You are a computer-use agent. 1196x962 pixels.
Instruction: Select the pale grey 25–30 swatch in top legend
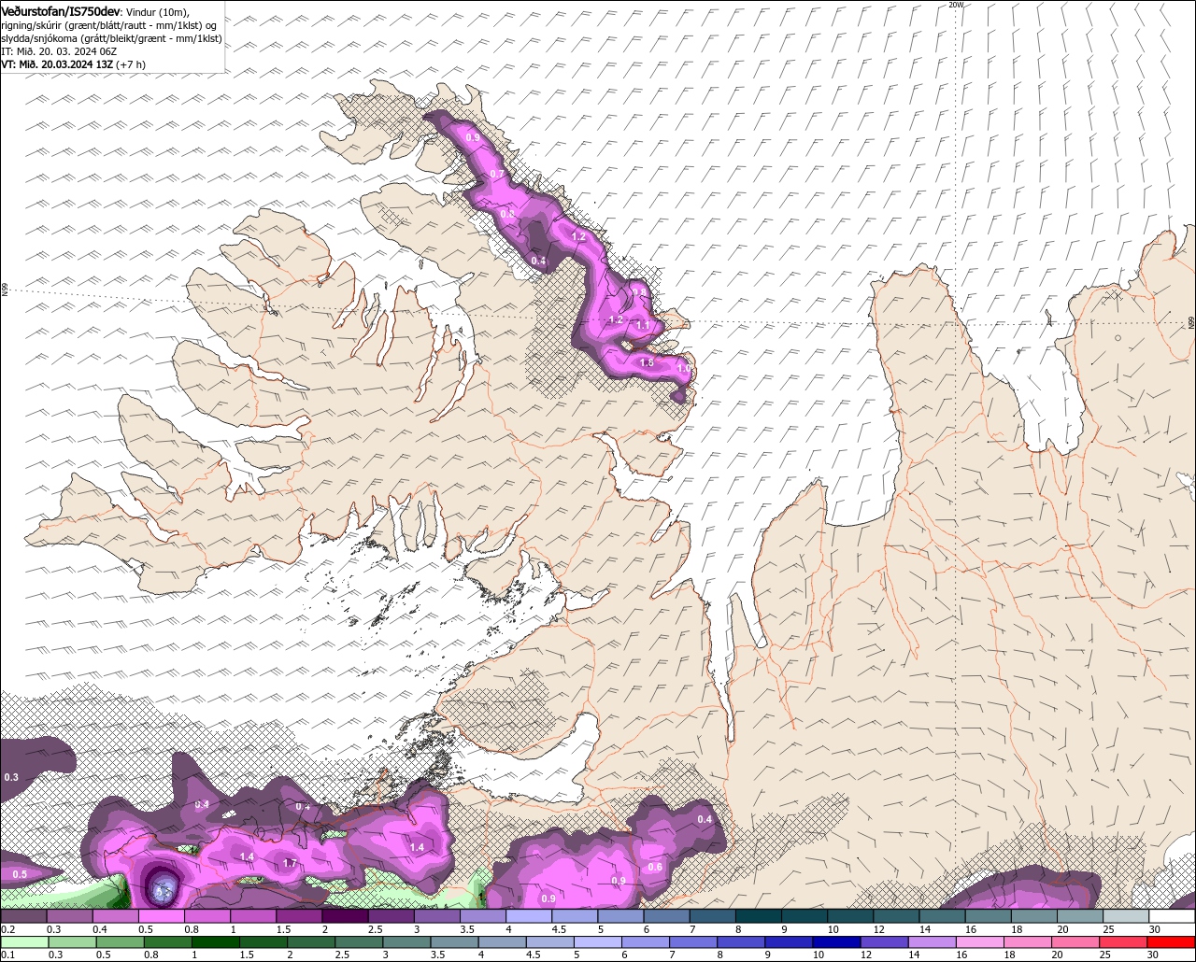coord(1127,916)
